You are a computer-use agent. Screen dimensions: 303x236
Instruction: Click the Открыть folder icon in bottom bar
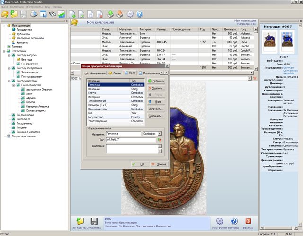point(80,221)
